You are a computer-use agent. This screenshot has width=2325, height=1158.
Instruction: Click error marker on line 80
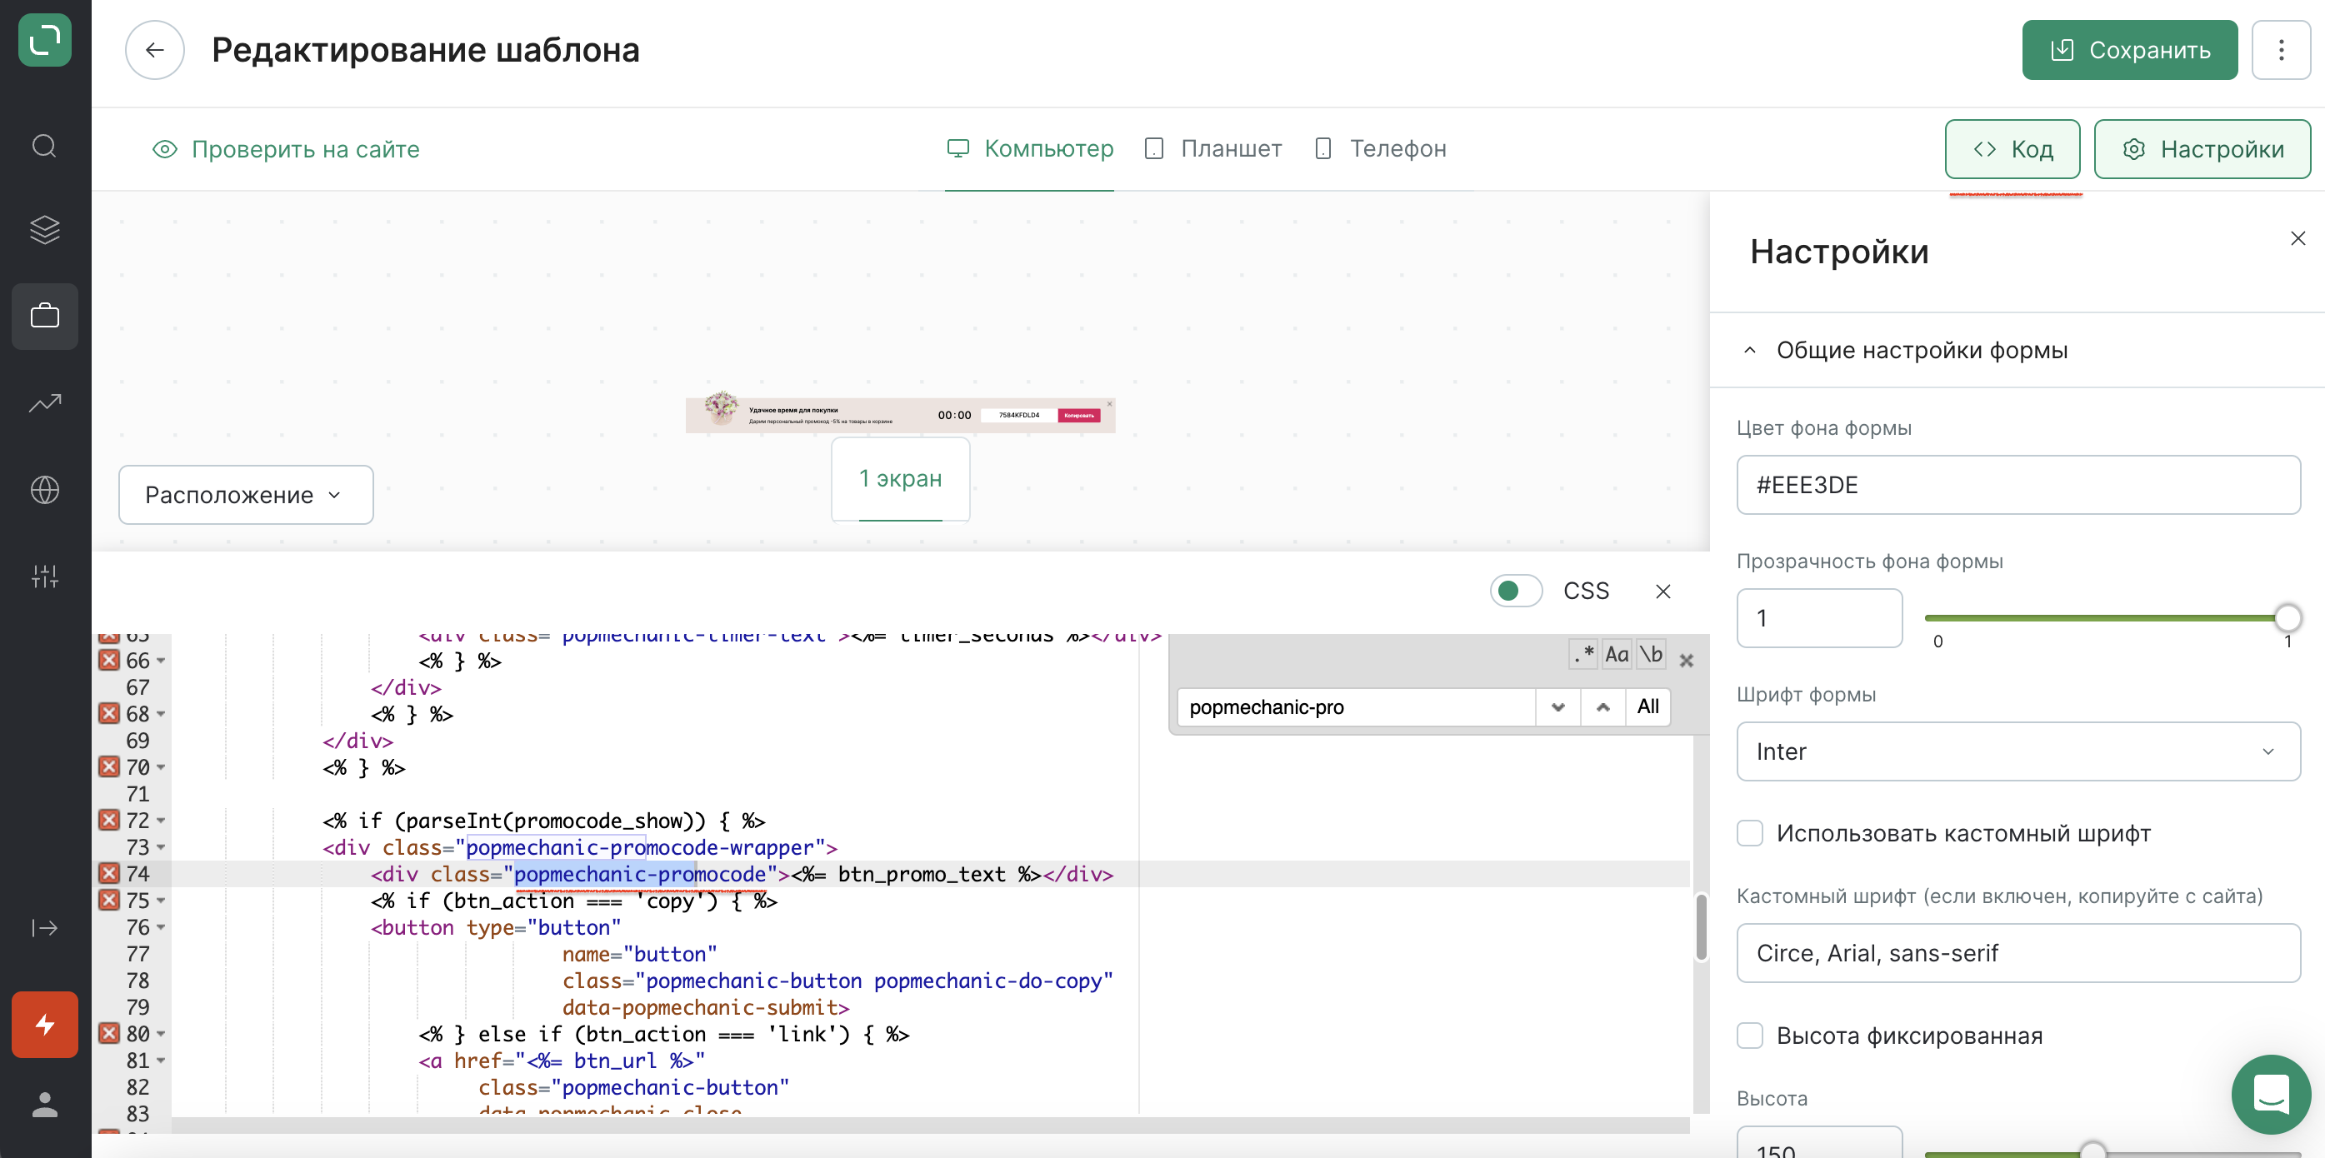pos(109,1033)
